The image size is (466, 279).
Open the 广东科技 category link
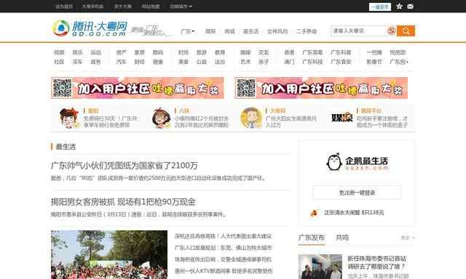point(312,62)
